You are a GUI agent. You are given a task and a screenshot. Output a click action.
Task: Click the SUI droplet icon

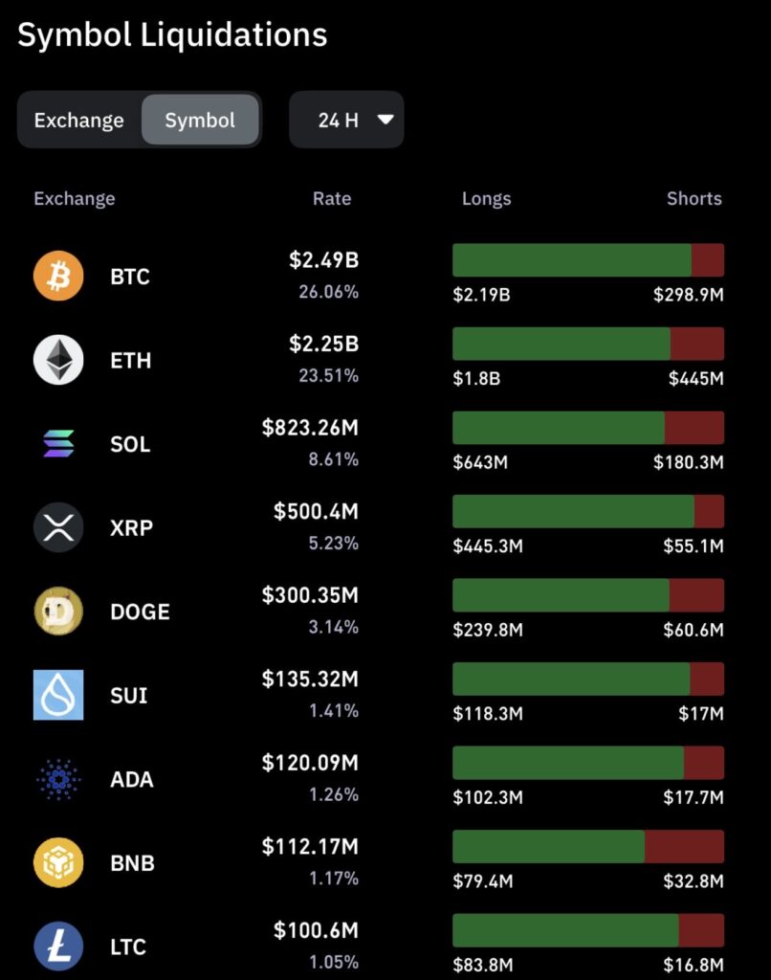pos(58,695)
